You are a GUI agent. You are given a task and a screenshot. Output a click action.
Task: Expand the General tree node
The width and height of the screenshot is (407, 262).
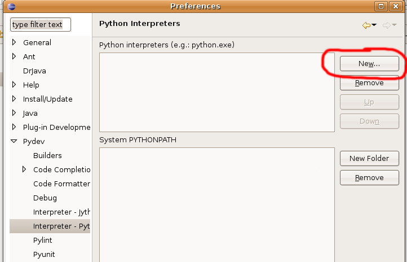pos(15,42)
